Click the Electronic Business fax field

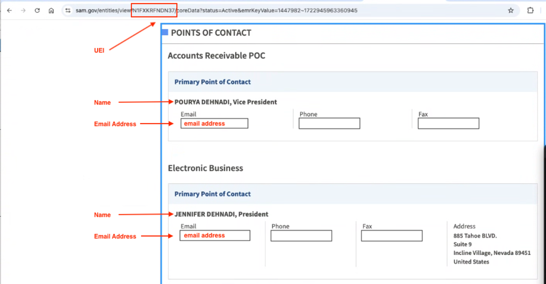(x=391, y=236)
